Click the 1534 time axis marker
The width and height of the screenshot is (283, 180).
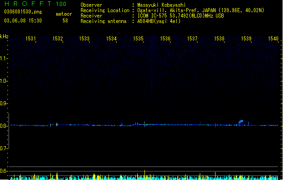pyautogui.click(x=112, y=39)
